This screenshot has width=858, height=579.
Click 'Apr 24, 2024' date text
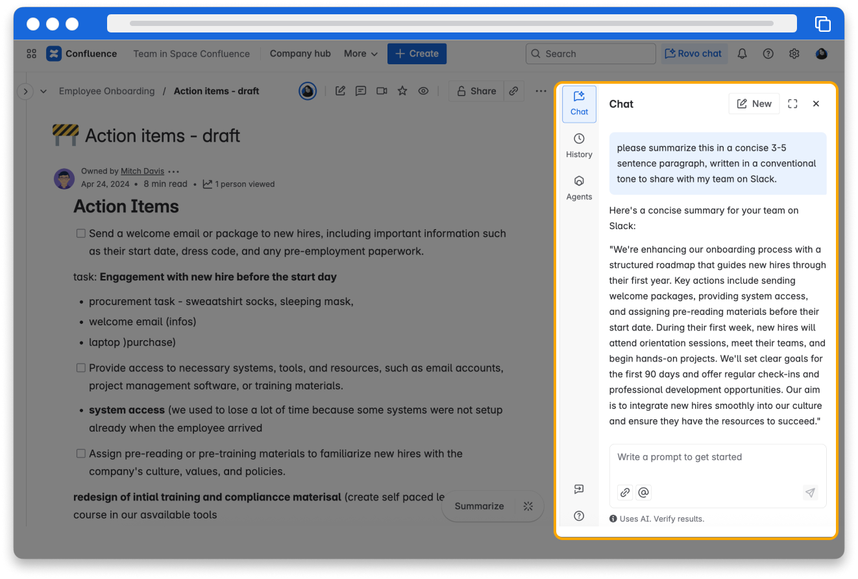(x=105, y=184)
